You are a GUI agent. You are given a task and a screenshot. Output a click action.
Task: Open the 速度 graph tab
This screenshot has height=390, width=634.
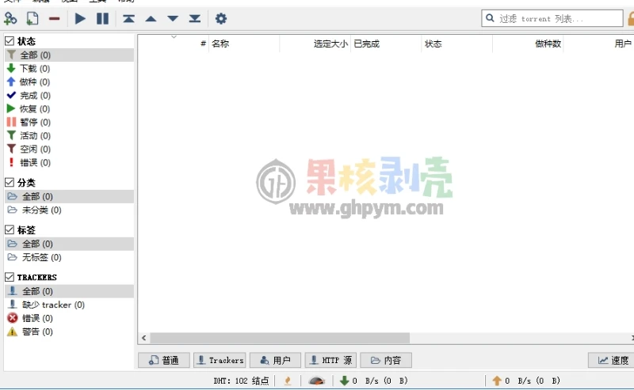(x=613, y=360)
